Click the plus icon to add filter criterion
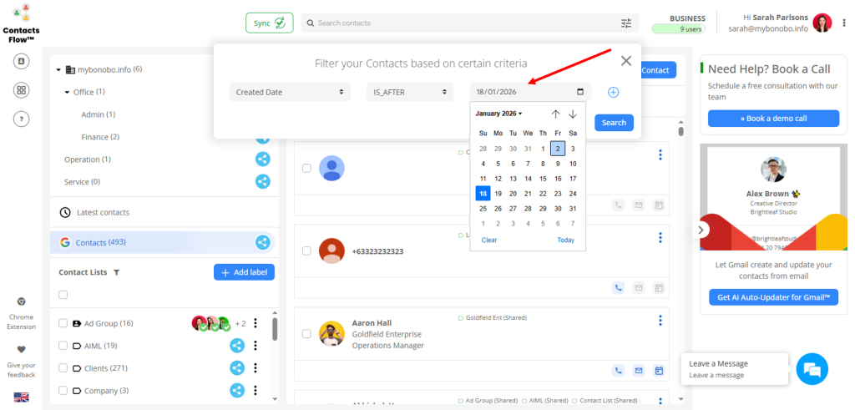The height and width of the screenshot is (410, 855). coord(613,92)
